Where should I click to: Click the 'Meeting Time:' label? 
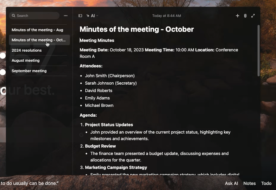point(160,50)
